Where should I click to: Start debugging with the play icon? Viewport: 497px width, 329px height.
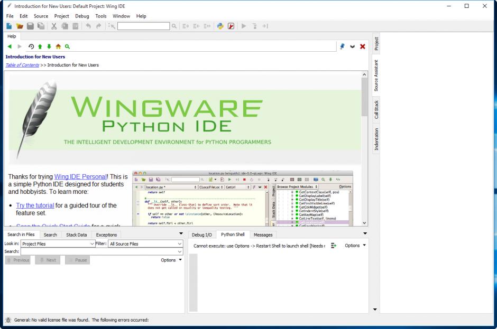(243, 26)
